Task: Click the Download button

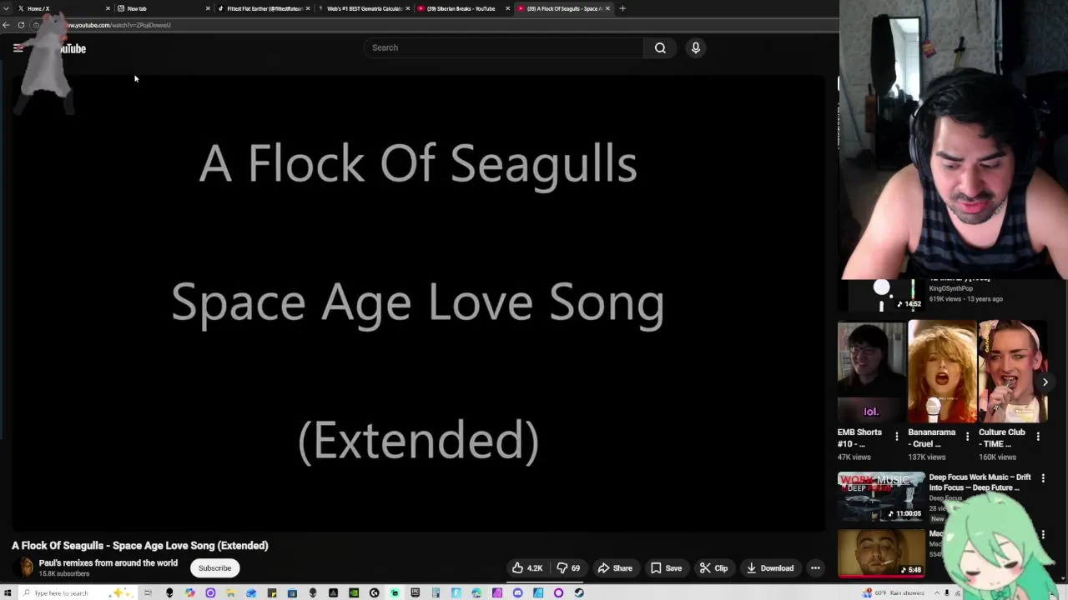Action: pos(770,568)
